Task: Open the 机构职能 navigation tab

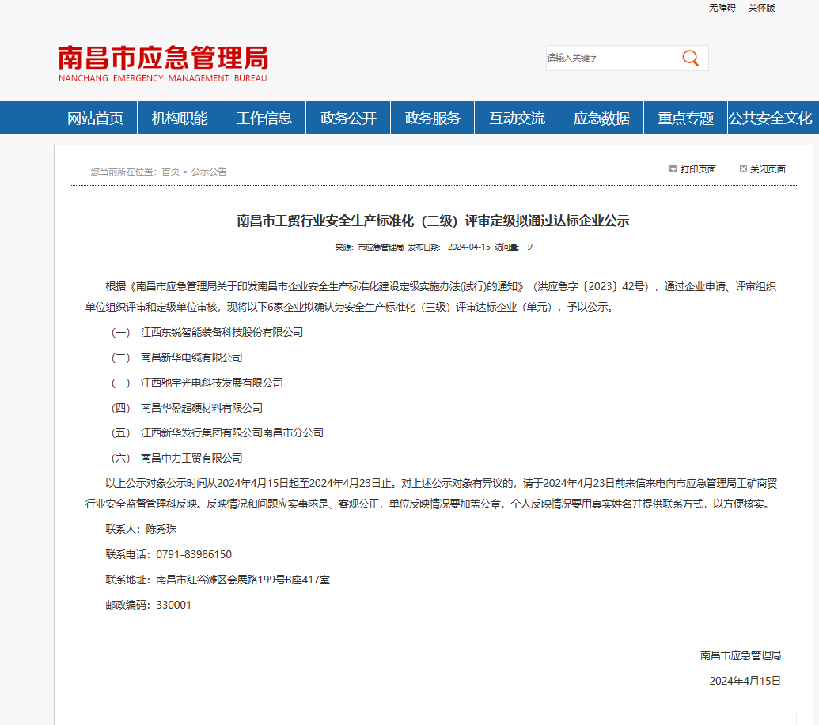Action: click(180, 119)
